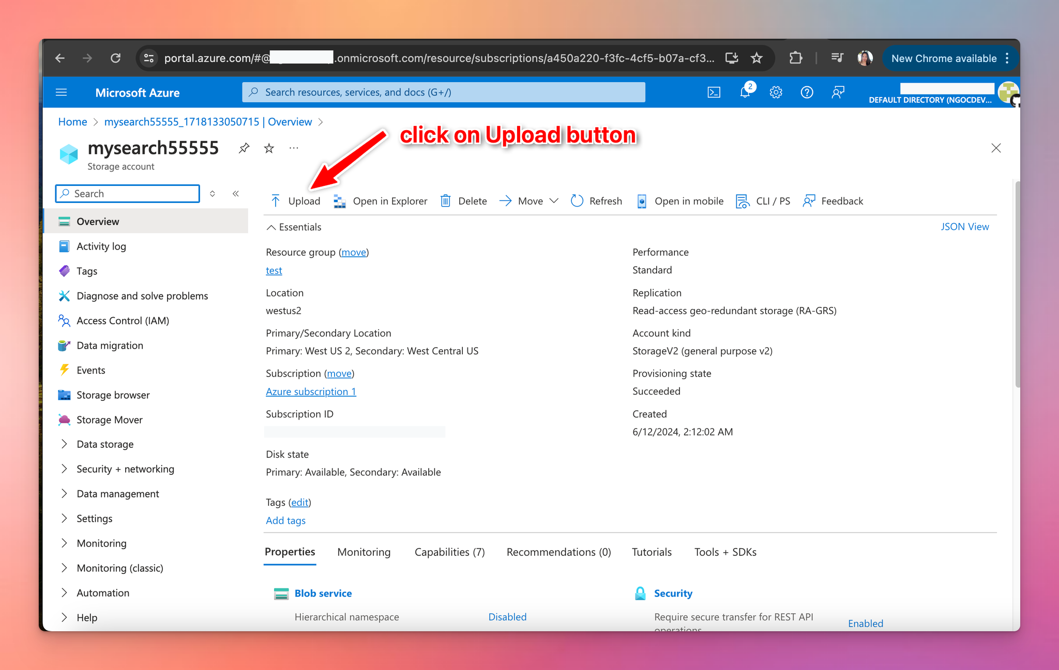1059x670 pixels.
Task: Click the Feedback toolbar item
Action: 833,201
